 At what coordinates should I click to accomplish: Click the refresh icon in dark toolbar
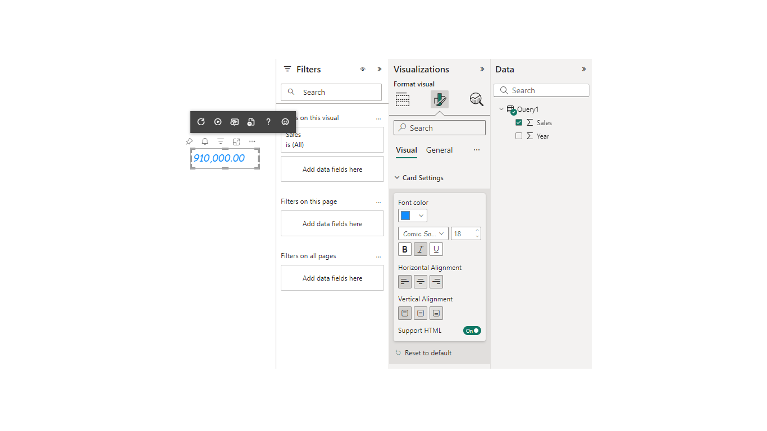click(x=201, y=122)
